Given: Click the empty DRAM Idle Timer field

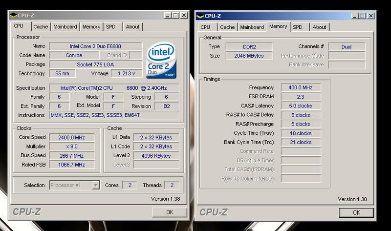Looking at the screenshot, I should [301, 161].
